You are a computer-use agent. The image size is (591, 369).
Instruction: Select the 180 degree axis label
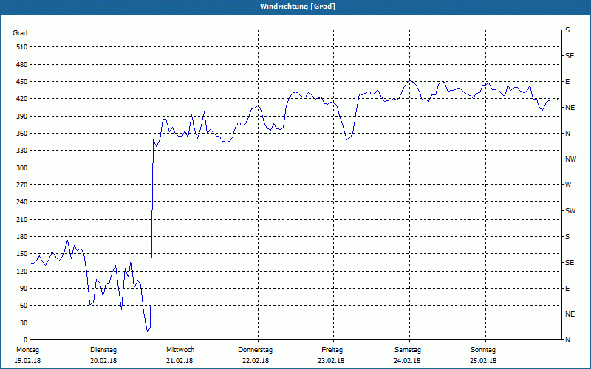22,237
